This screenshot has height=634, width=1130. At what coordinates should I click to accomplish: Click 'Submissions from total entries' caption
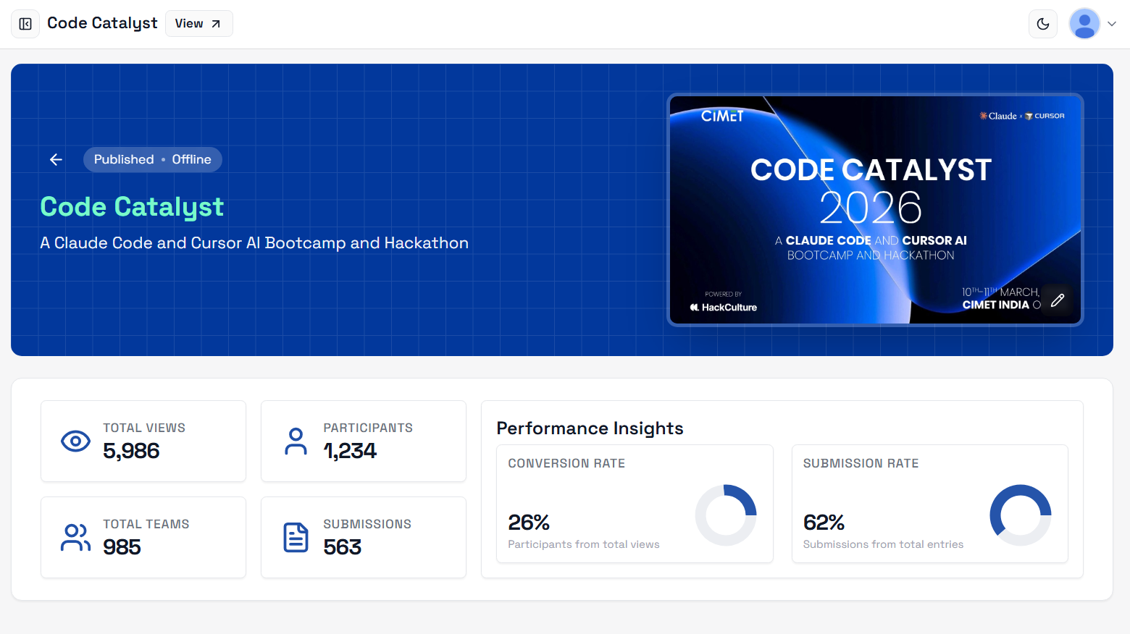pyautogui.click(x=883, y=544)
